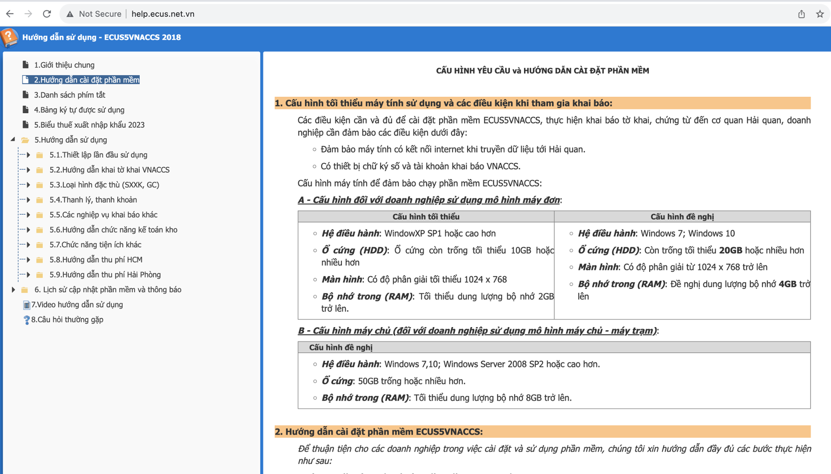831x474 pixels.
Task: Click video icon beside 7.Video hướng dẫn
Action: pyautogui.click(x=26, y=305)
